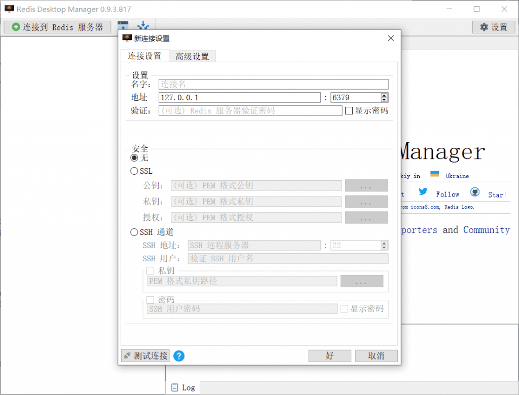Click the port field showing 6379
Screen dimensions: 519x395
(x=356, y=98)
